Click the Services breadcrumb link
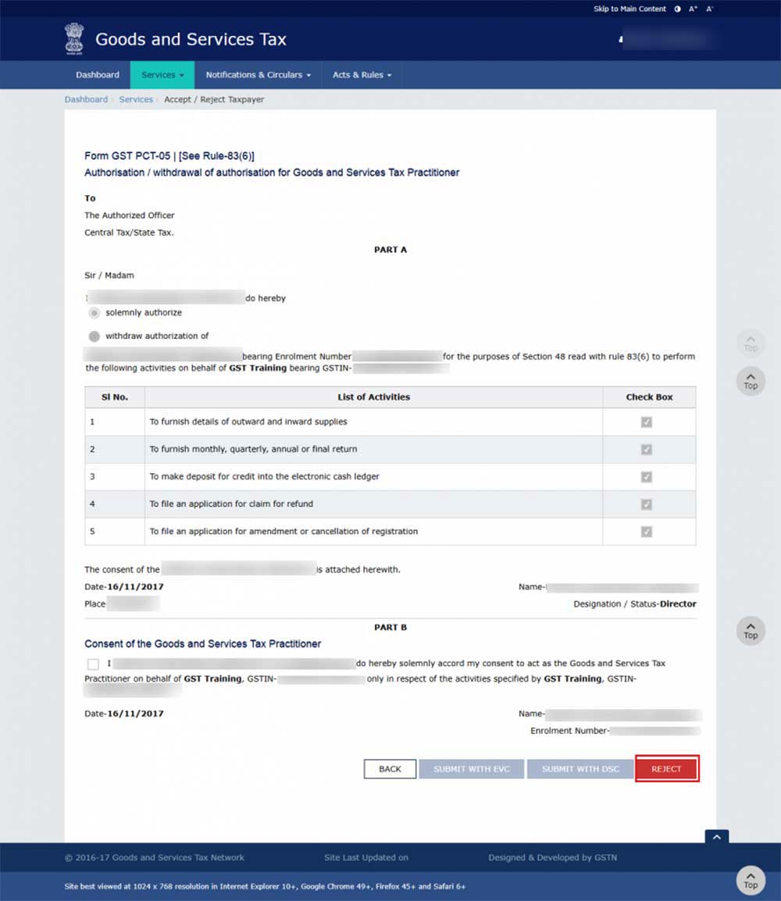 136,100
